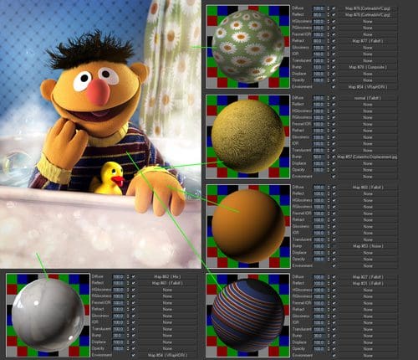
Task: Open Reflect Falloff map of porcelain material
Action: [167, 283]
